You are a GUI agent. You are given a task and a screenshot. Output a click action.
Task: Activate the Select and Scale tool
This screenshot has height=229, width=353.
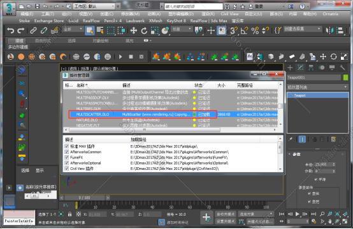point(155,31)
